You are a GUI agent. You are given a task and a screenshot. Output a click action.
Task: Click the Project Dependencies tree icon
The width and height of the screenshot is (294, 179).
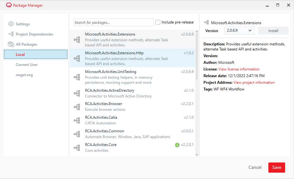click(11, 34)
